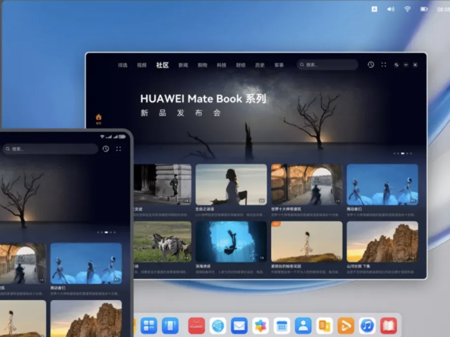This screenshot has width=450, height=337.
Task: Open the zebra video thumbnail
Action: click(x=163, y=241)
